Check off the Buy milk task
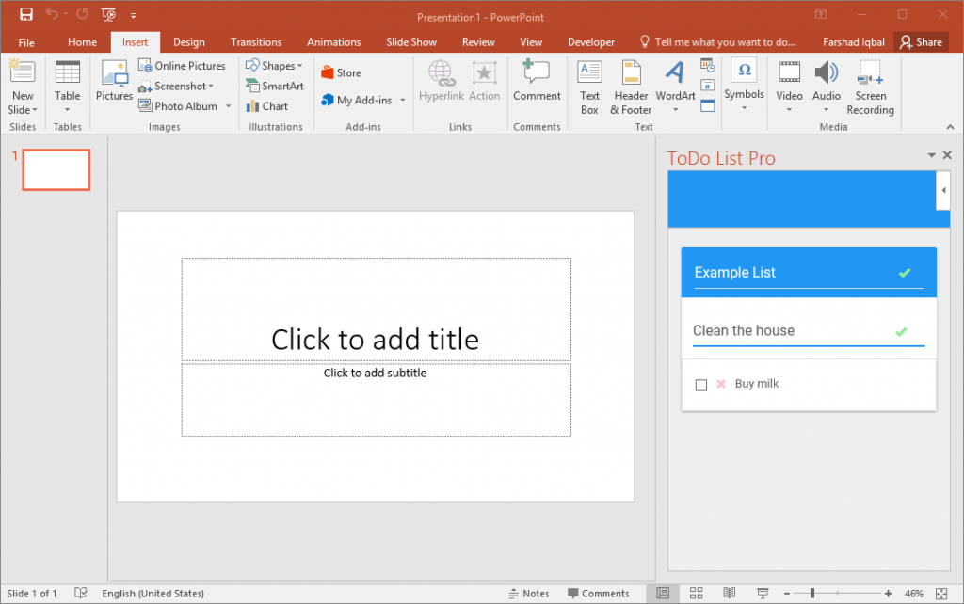This screenshot has width=964, height=604. click(x=700, y=384)
